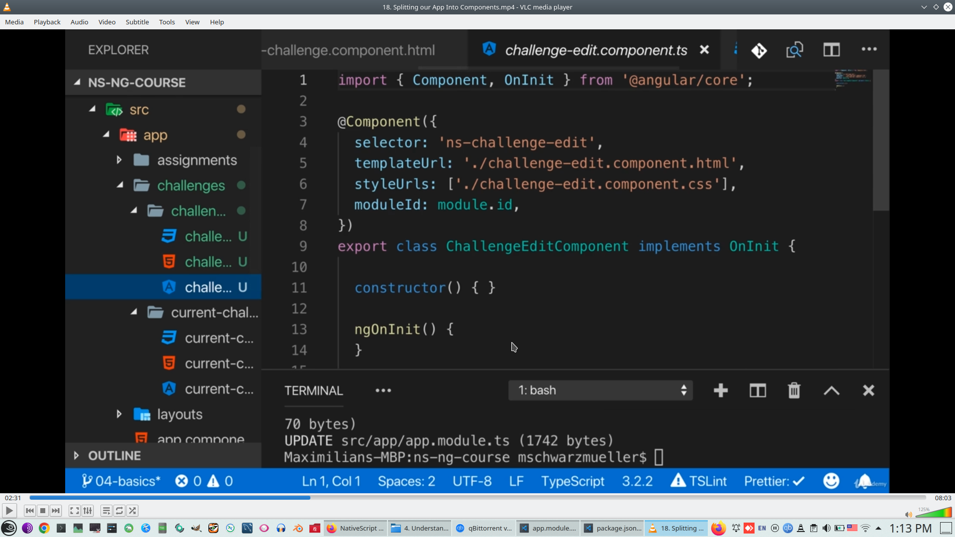Toggle random shuffle playback
The height and width of the screenshot is (537, 955).
[x=132, y=511]
